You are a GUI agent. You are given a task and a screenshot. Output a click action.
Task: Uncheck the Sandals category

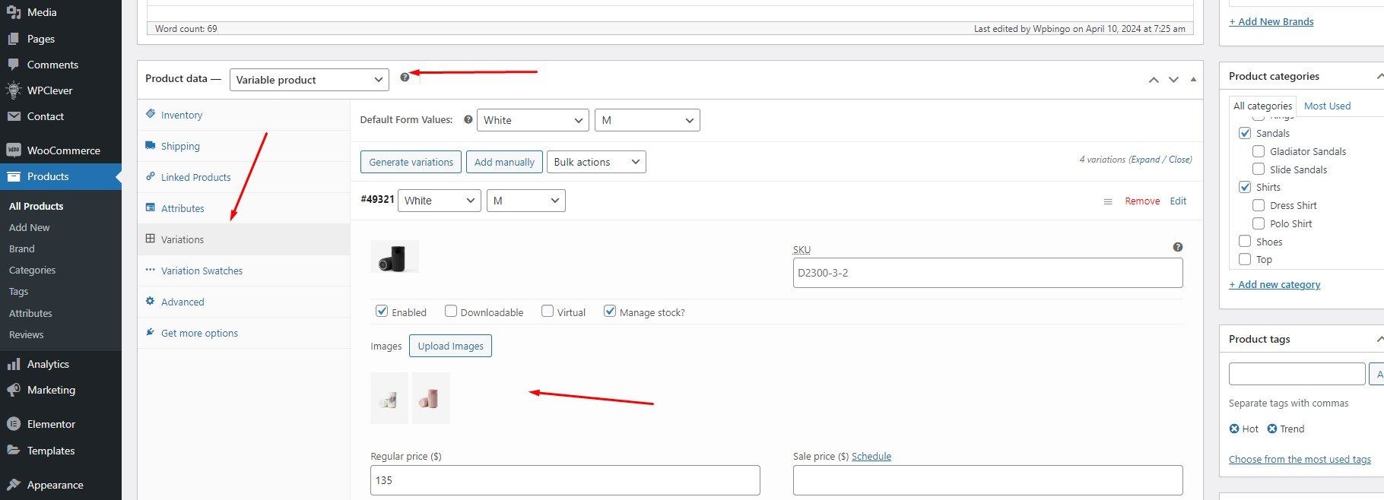[1245, 133]
